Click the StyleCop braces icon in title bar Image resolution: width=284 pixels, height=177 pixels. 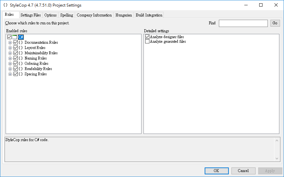click(x=5, y=5)
